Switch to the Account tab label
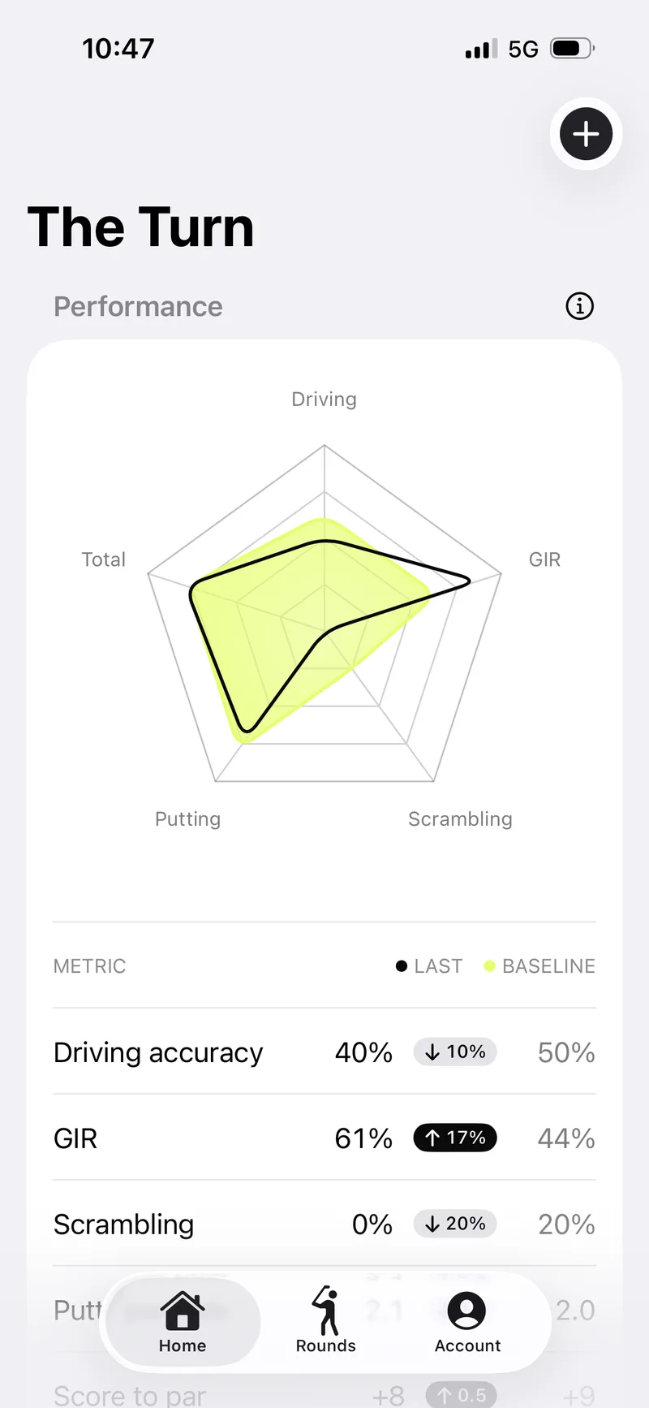The height and width of the screenshot is (1408, 649). coord(467,1345)
